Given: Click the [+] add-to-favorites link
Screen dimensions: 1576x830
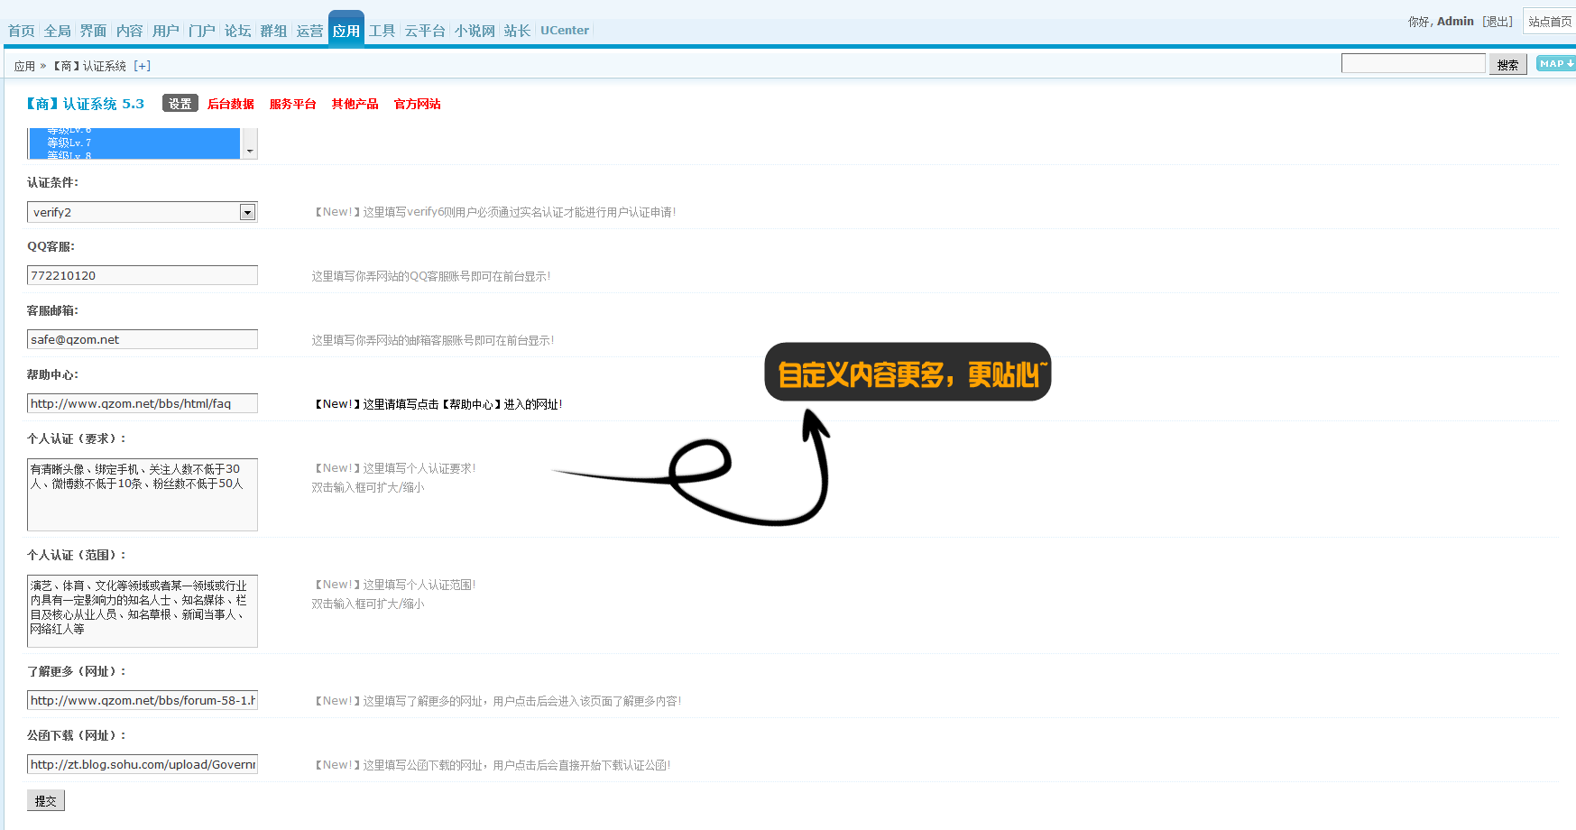Looking at the screenshot, I should 143,66.
